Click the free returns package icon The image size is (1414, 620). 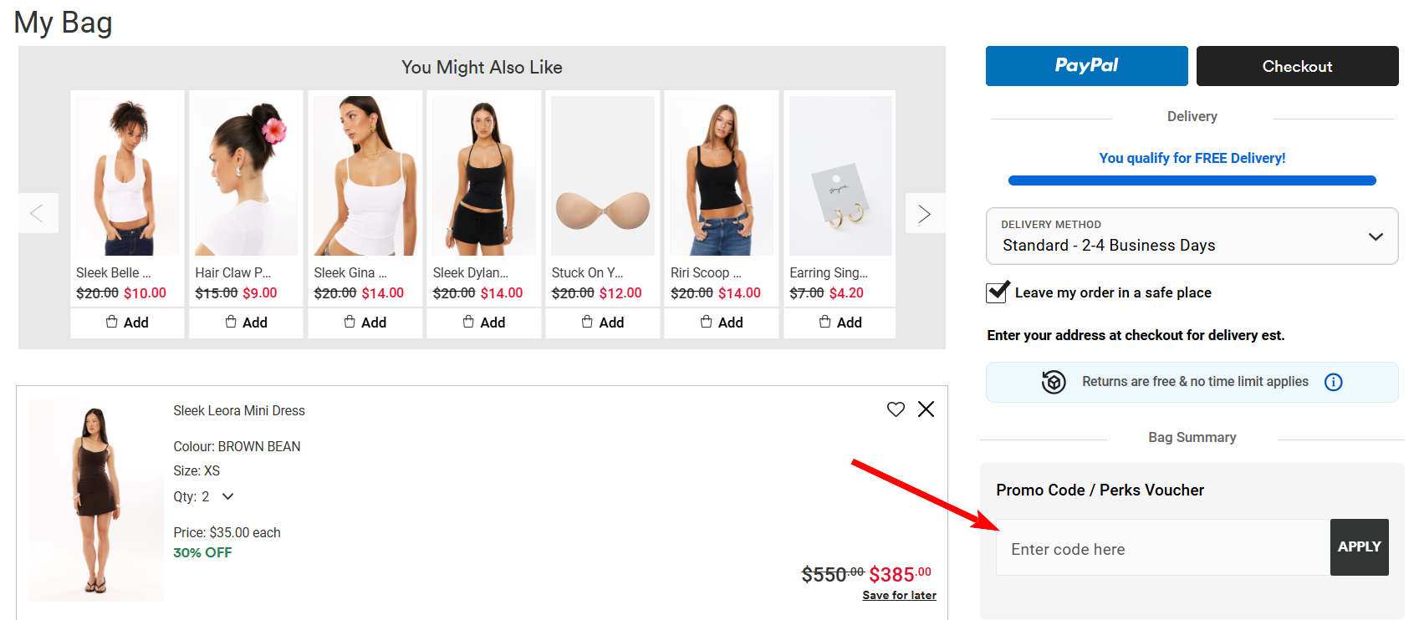(x=1054, y=381)
